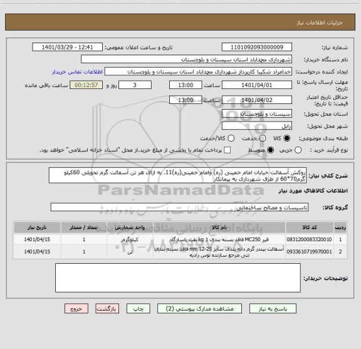361x349 pixels.
Task: Click the کیلوگرم unit cell
Action: click(x=130, y=239)
